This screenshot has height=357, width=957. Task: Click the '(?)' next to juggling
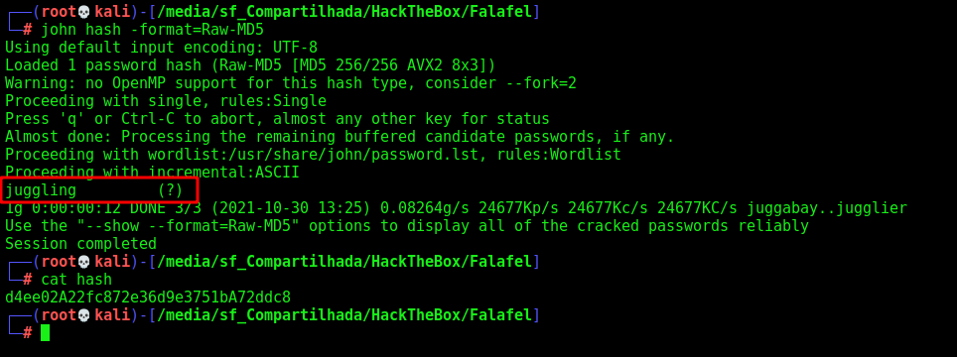coord(171,190)
